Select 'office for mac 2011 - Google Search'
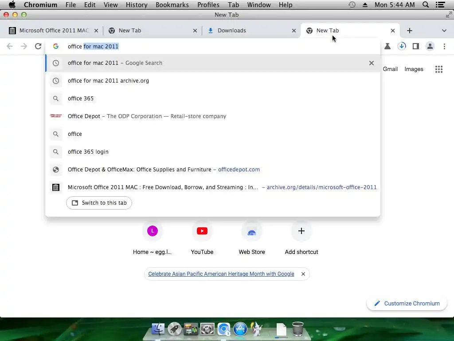The width and height of the screenshot is (454, 341). (213, 63)
